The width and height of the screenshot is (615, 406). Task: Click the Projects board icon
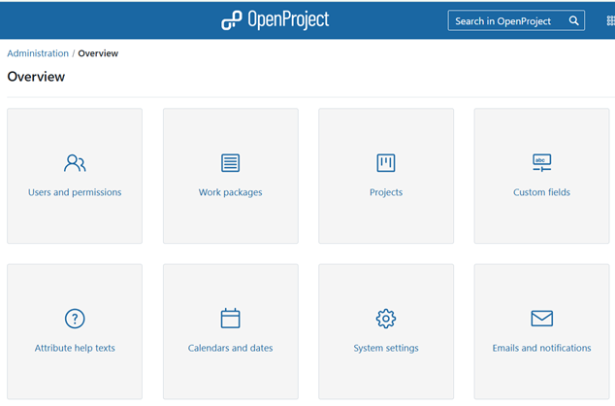(386, 163)
